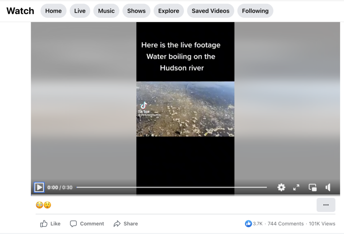Open the 744 Comments link
344x234 pixels.
[286, 224]
